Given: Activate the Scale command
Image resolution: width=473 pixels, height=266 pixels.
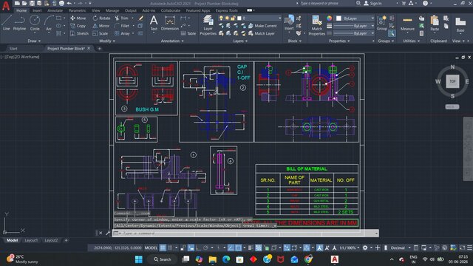Looking at the screenshot, I should coord(101,33).
